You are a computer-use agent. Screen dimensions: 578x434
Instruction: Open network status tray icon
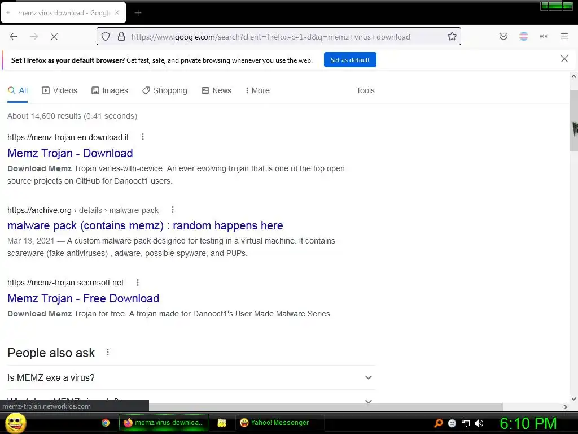tap(466, 423)
